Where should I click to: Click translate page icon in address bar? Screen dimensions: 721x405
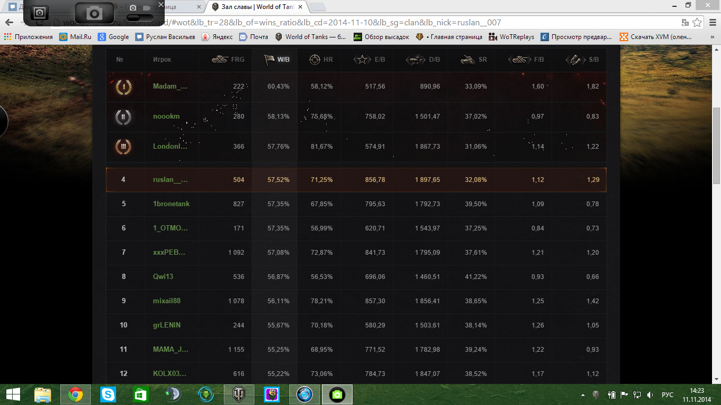685,23
